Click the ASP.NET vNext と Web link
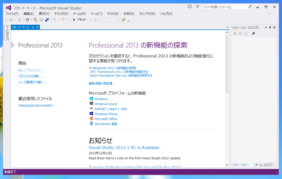Viewport: 282px width, 179px height. [x=111, y=109]
